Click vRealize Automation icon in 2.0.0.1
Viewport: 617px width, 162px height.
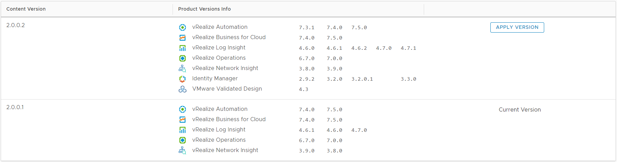183,109
